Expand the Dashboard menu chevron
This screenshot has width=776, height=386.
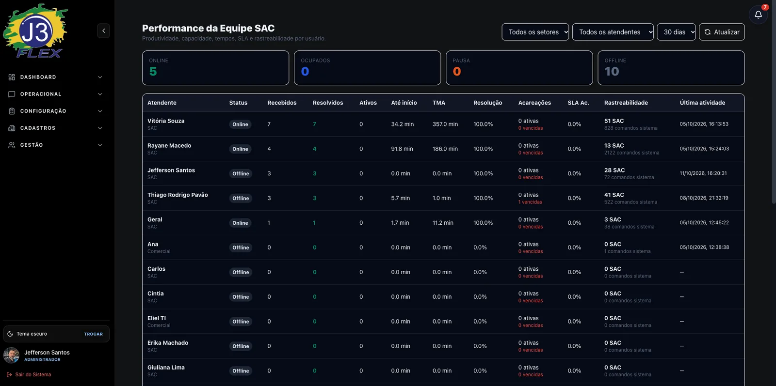[100, 77]
